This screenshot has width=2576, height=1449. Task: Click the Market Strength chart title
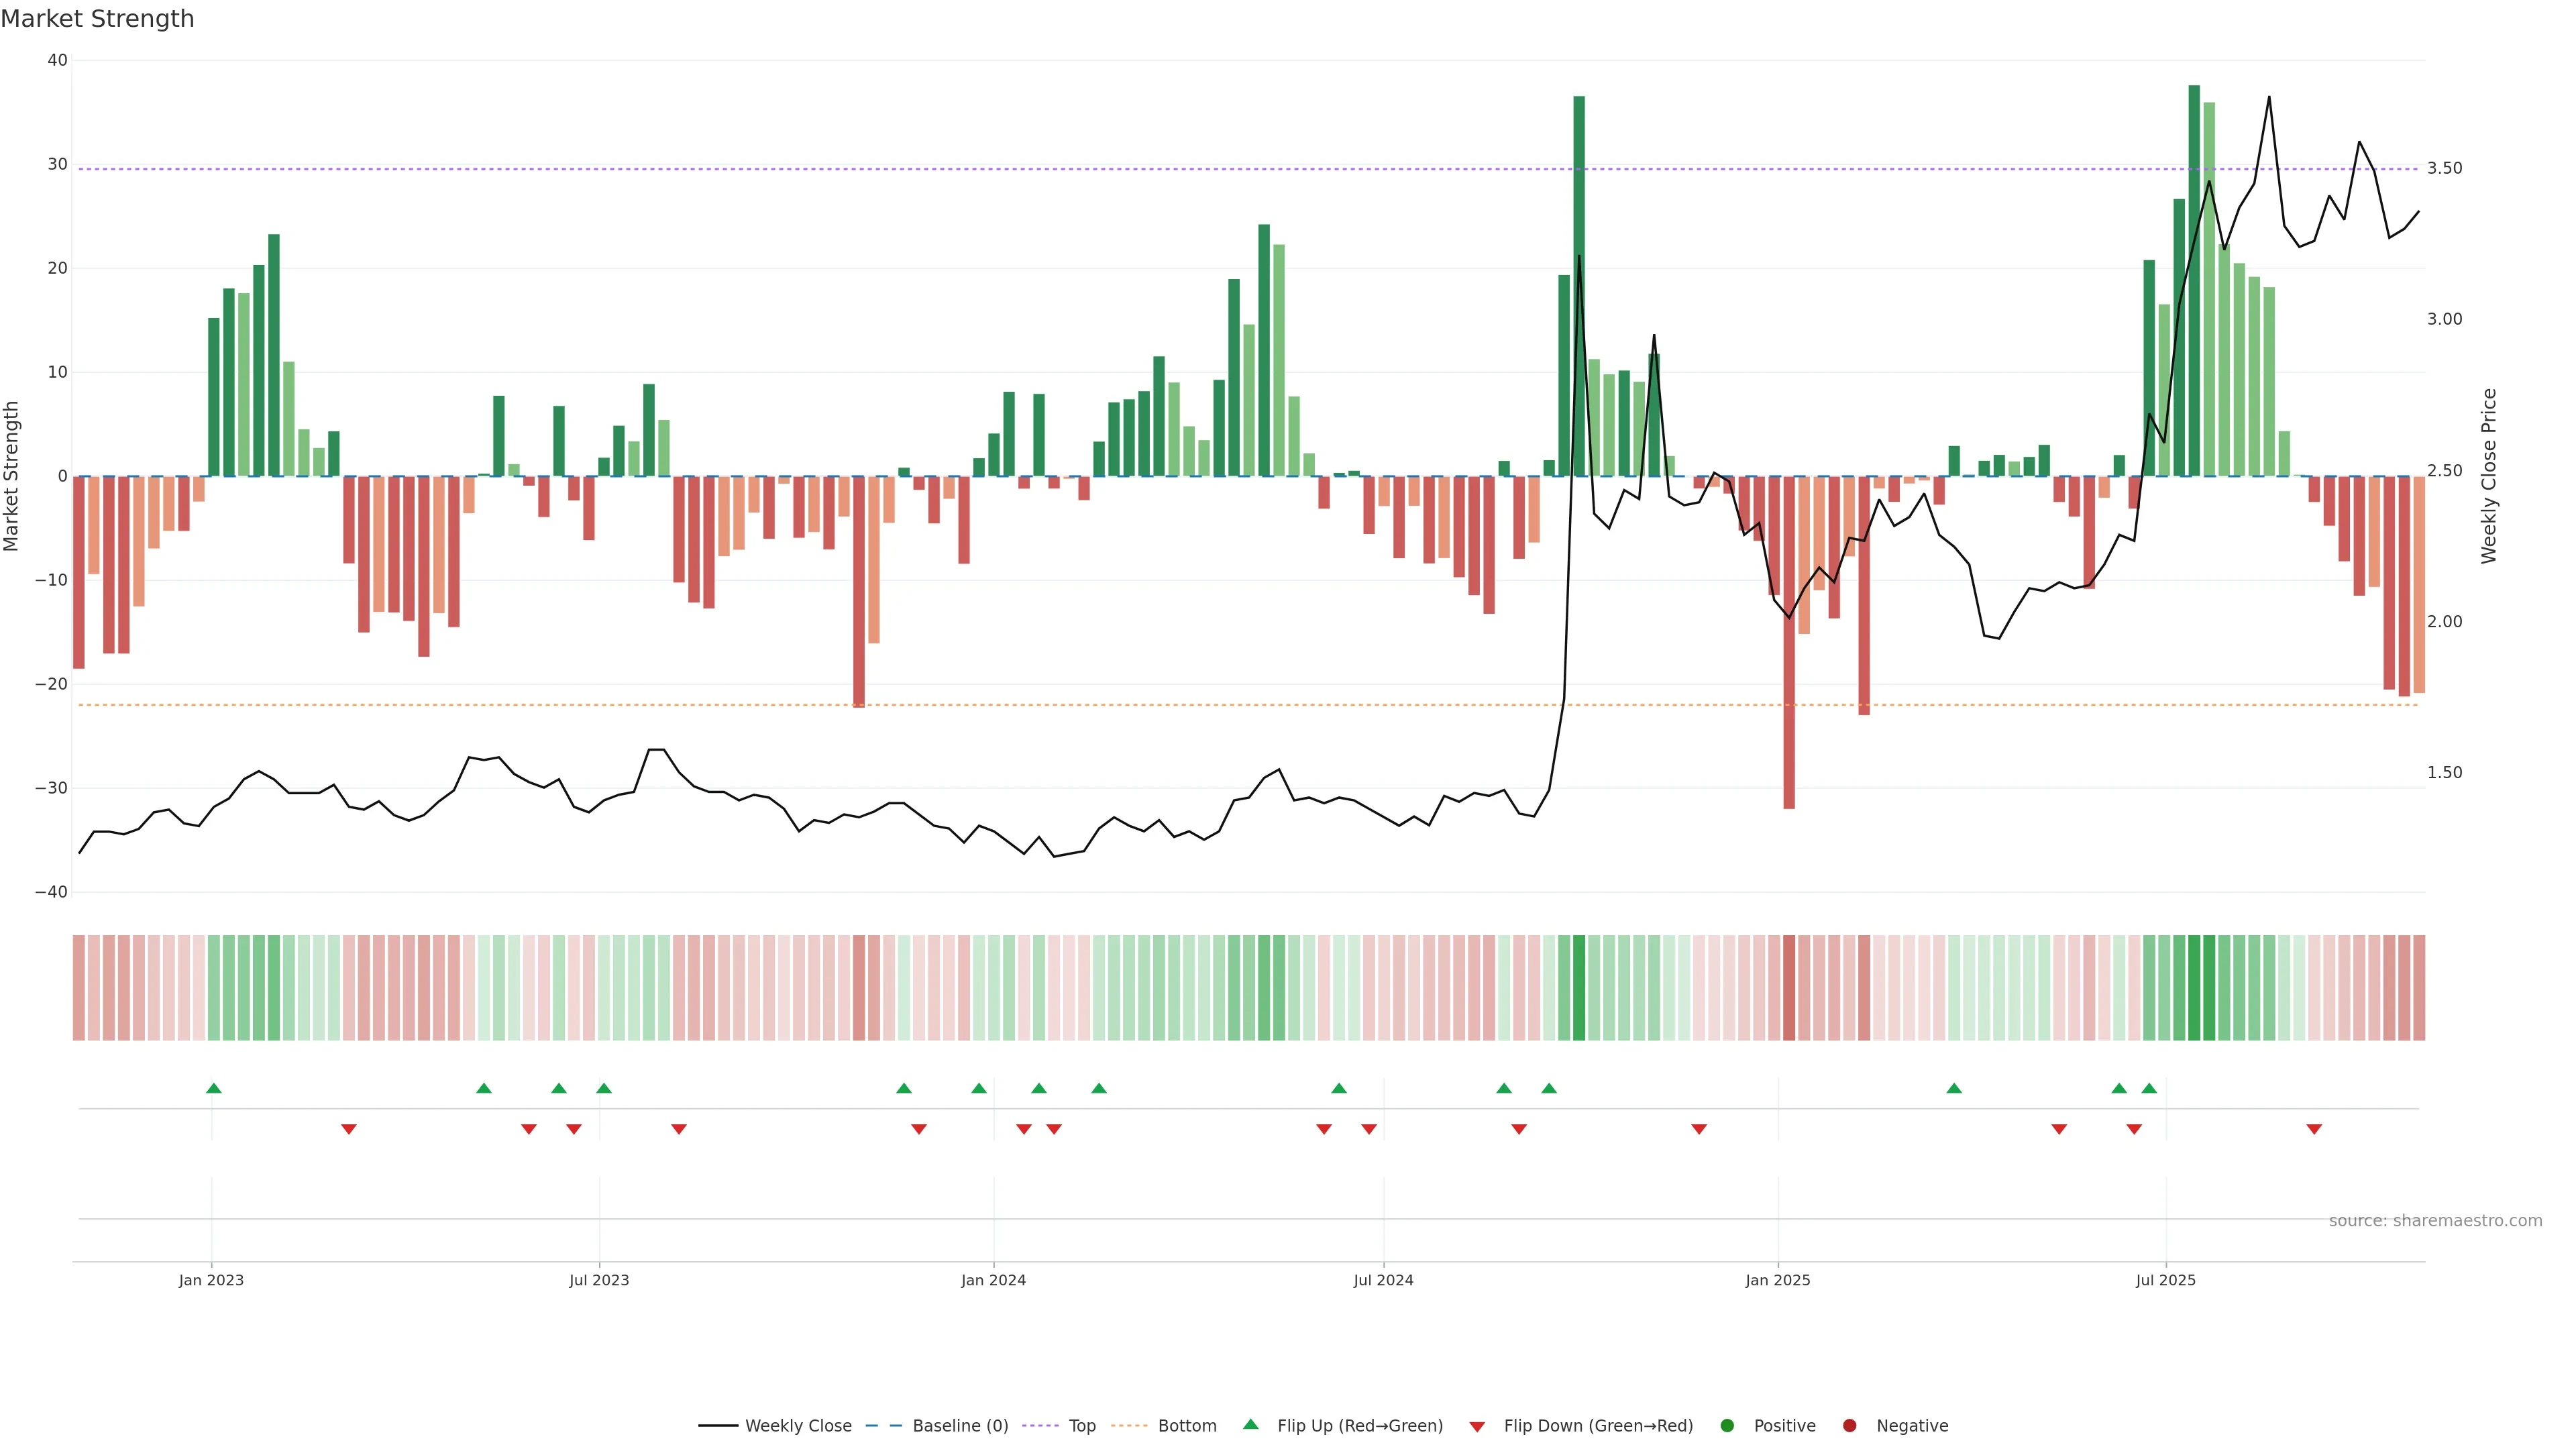pyautogui.click(x=97, y=19)
